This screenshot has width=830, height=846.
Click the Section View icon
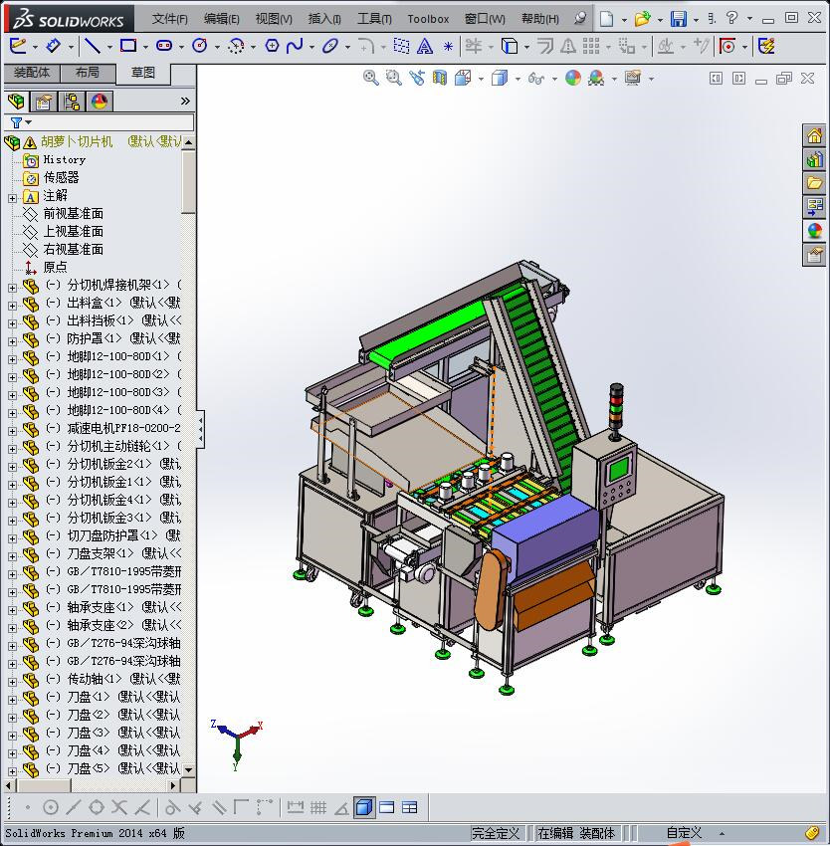(439, 79)
